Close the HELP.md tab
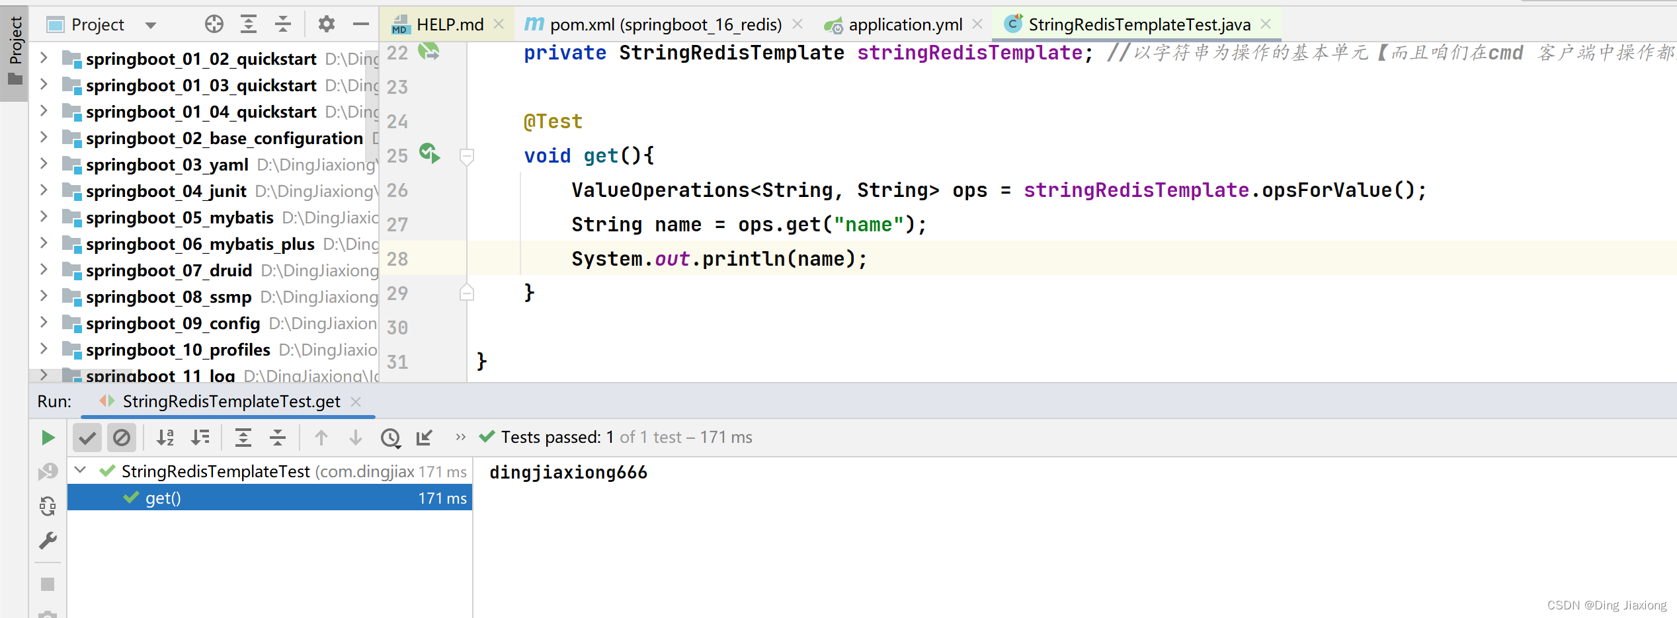This screenshot has width=1677, height=618. tap(499, 24)
